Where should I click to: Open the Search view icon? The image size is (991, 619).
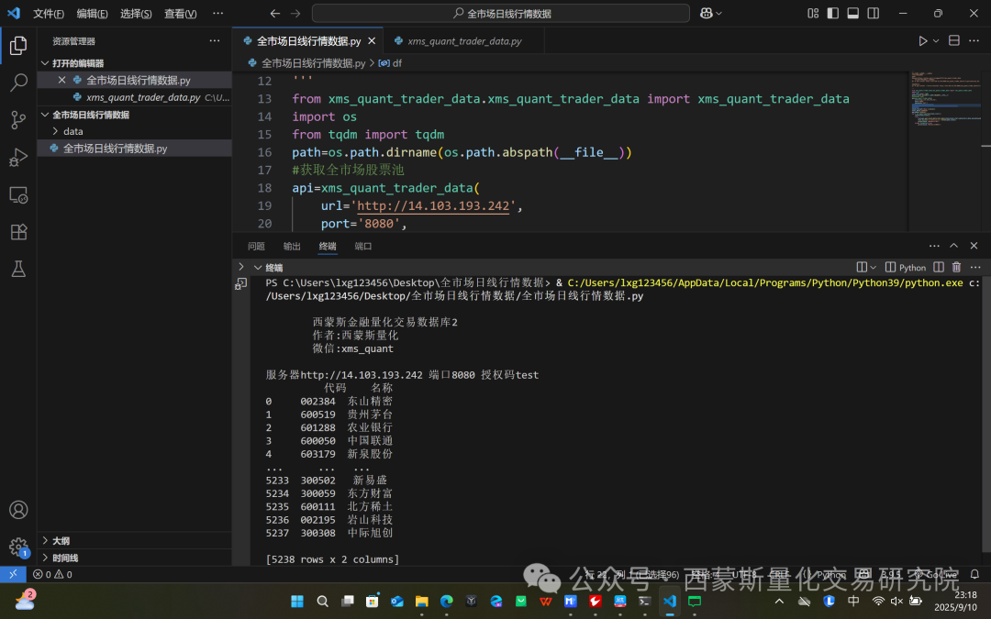(18, 83)
